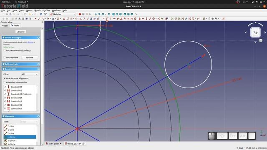Collapse the Solver messages panel
Screen dimensions: 267x150
point(38,37)
